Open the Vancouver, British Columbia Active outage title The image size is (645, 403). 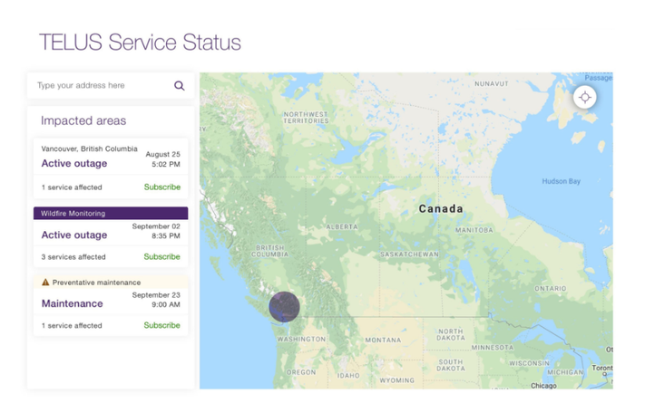click(x=74, y=164)
